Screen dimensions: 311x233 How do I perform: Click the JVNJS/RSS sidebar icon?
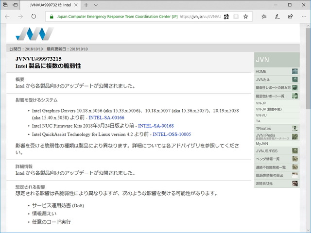tap(295, 151)
